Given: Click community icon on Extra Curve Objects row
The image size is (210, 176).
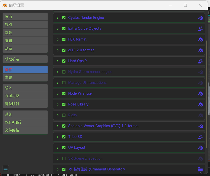Looking at the screenshot, I should coord(200,29).
